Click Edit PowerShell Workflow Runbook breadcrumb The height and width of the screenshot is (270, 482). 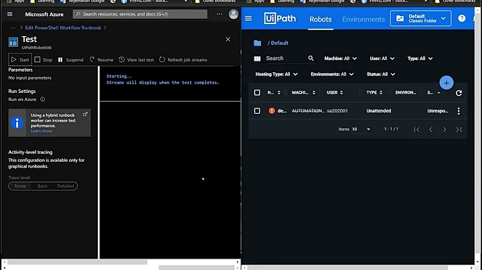pyautogui.click(x=63, y=27)
